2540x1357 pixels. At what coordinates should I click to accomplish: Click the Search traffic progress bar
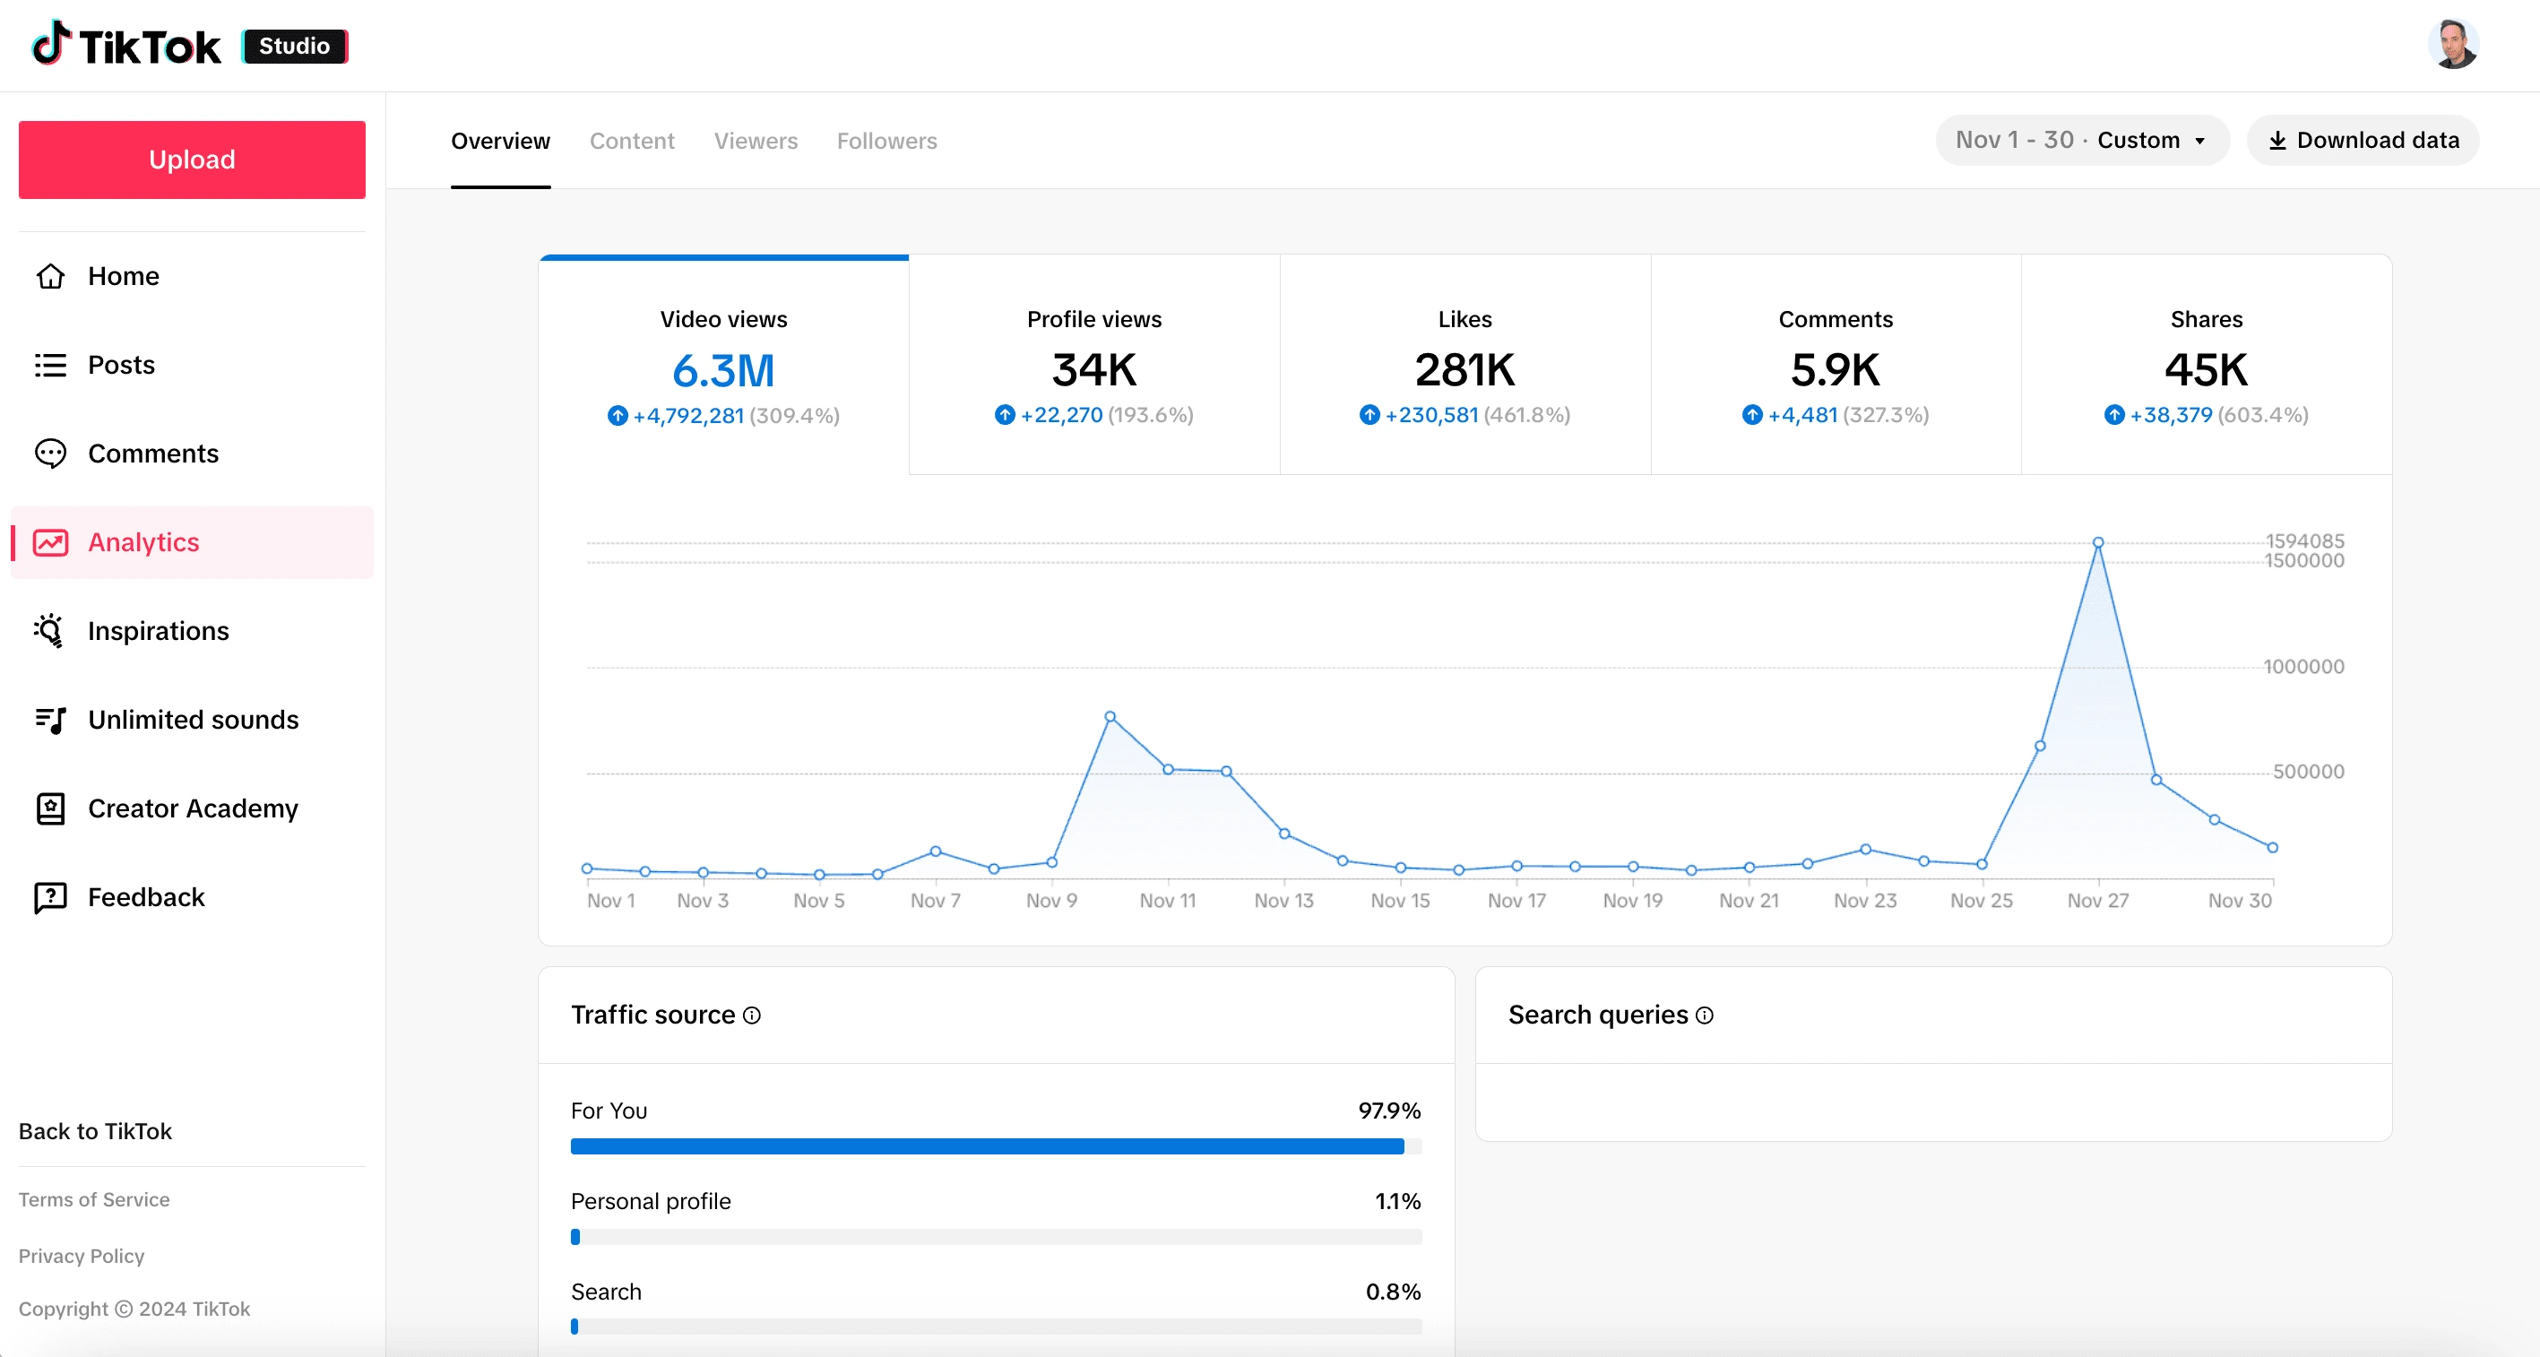996,1327
